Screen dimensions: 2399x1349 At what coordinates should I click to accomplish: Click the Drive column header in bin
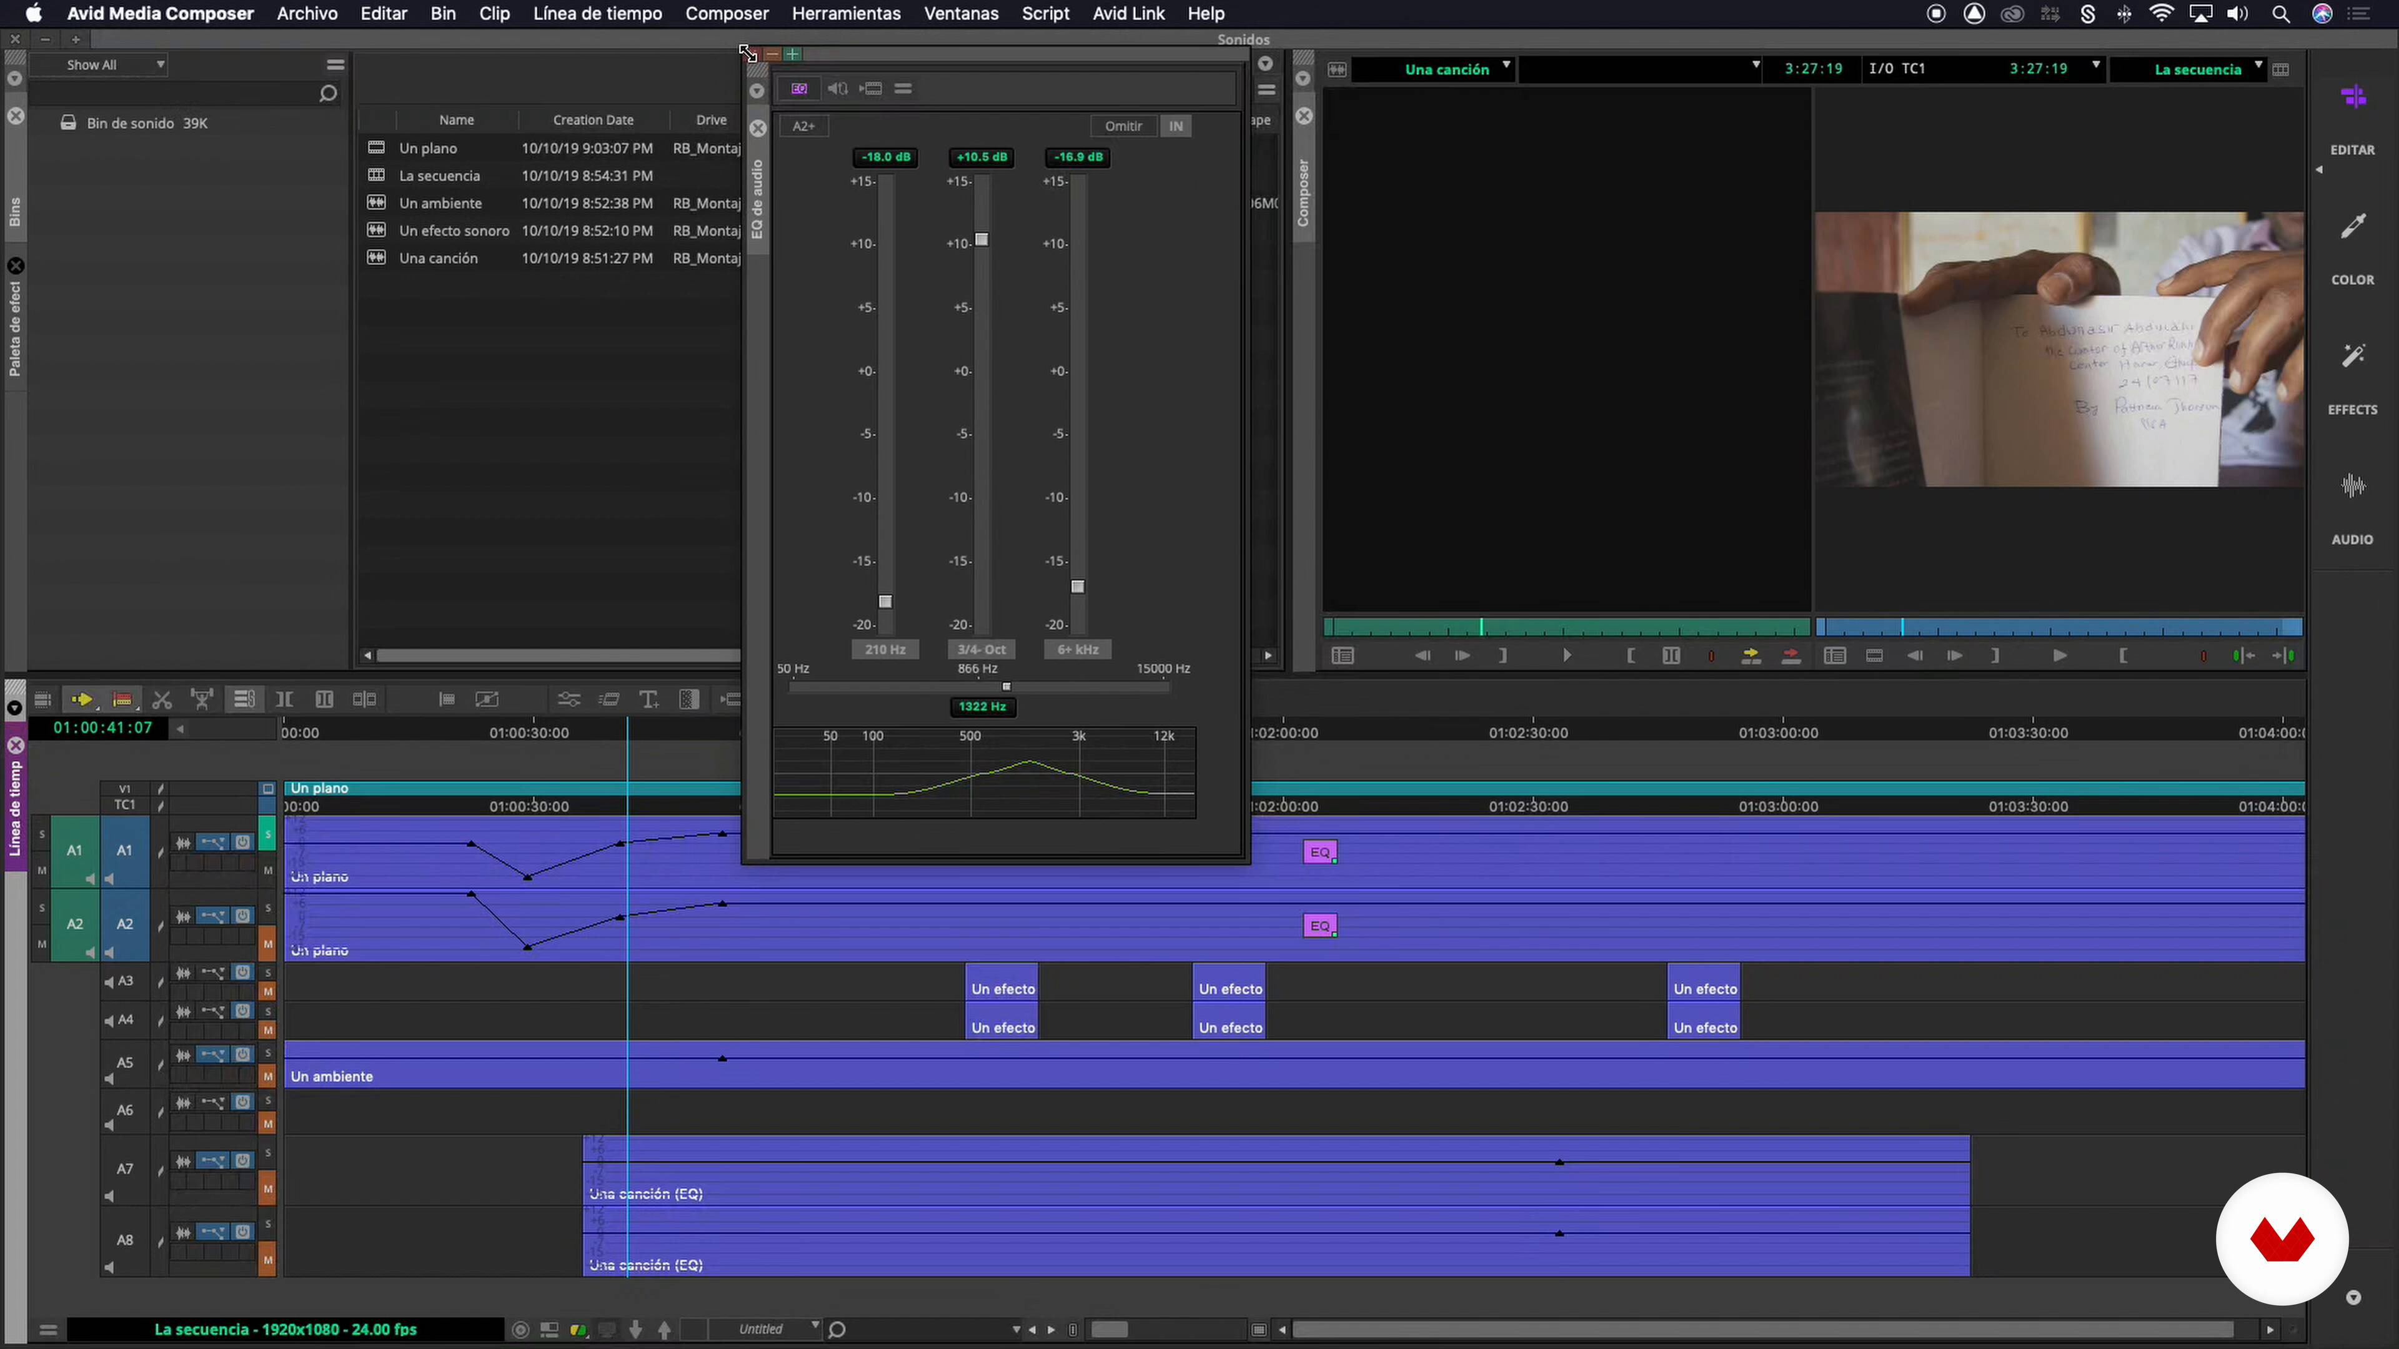[x=710, y=120]
